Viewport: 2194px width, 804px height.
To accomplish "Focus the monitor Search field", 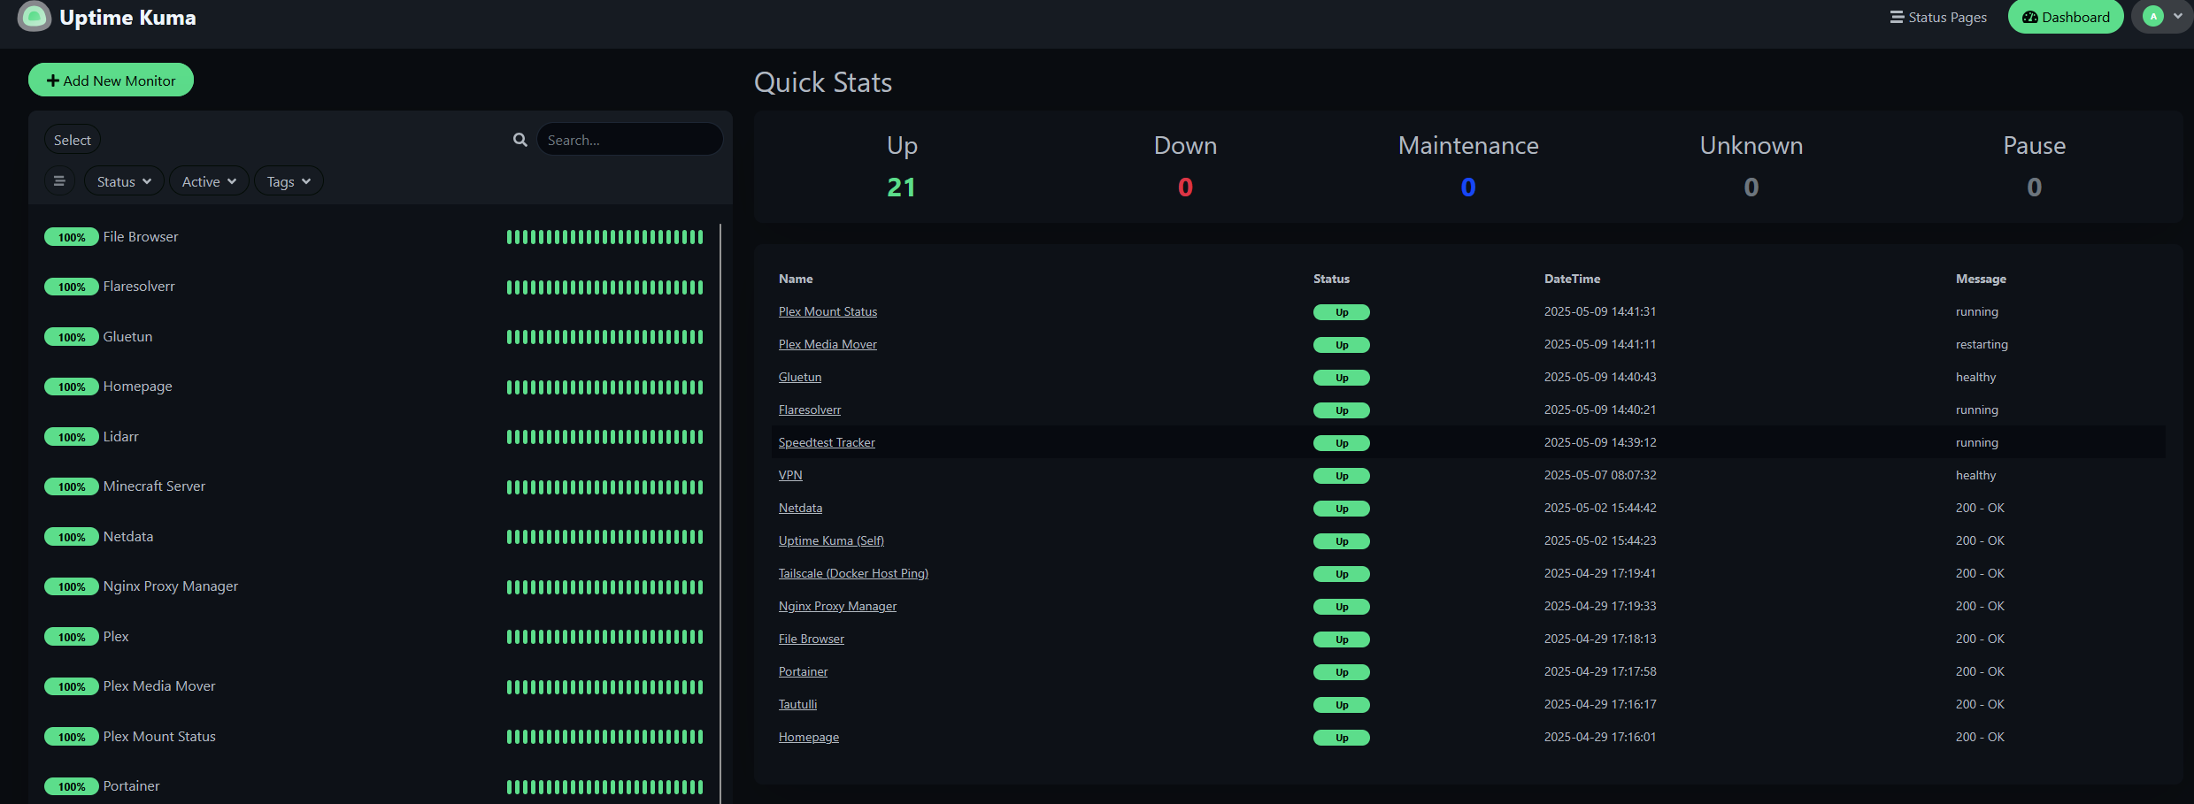I will [629, 140].
